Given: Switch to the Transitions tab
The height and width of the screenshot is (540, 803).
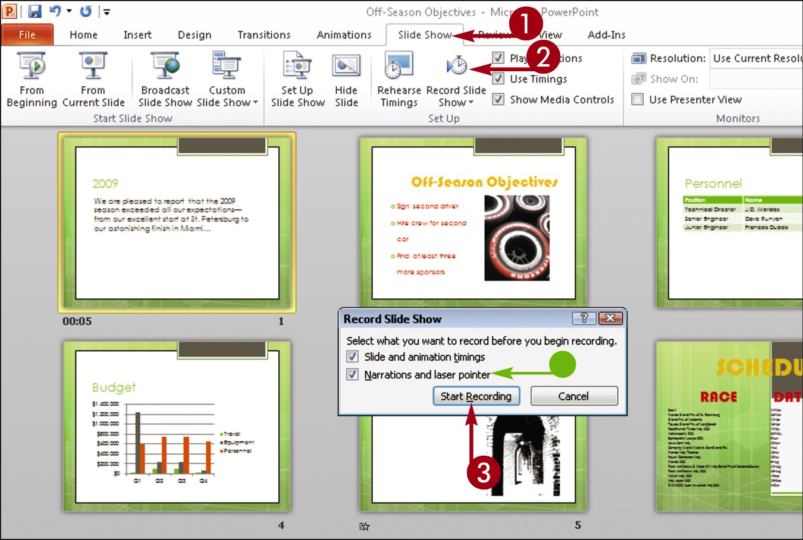Looking at the screenshot, I should (x=264, y=34).
